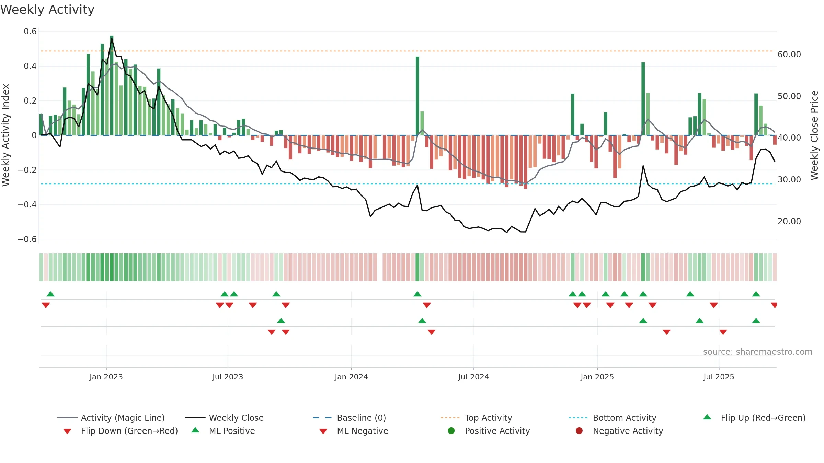Click the Jul 2024 axis tick label
Viewport: 824px width, 463px height.
pyautogui.click(x=473, y=377)
